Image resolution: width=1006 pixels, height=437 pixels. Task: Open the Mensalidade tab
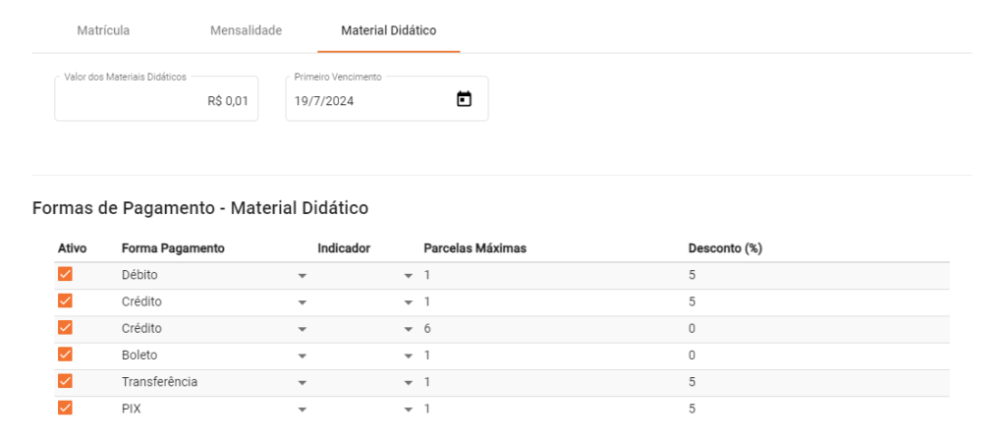click(x=246, y=30)
